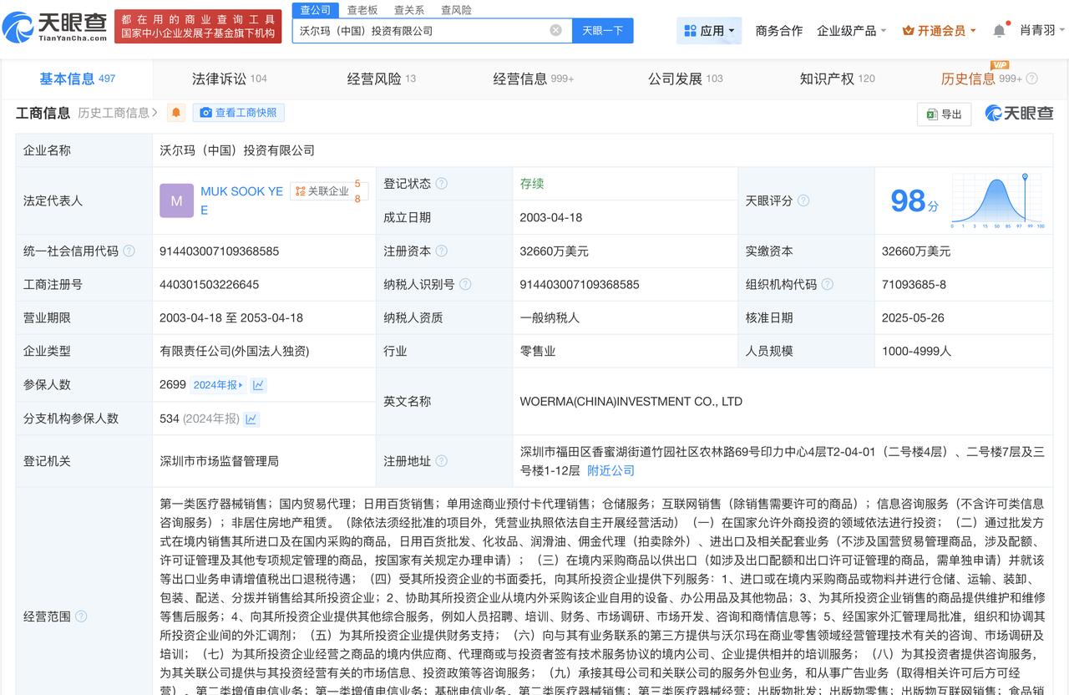
Task: Click the 天眼一下 search button
Action: pyautogui.click(x=602, y=31)
